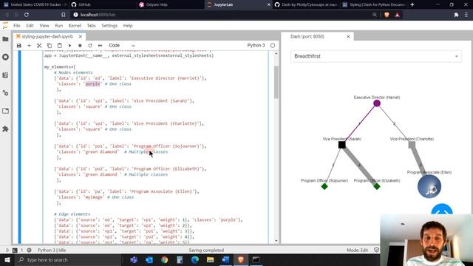Open Brave Rewards triangle icon

398,15
